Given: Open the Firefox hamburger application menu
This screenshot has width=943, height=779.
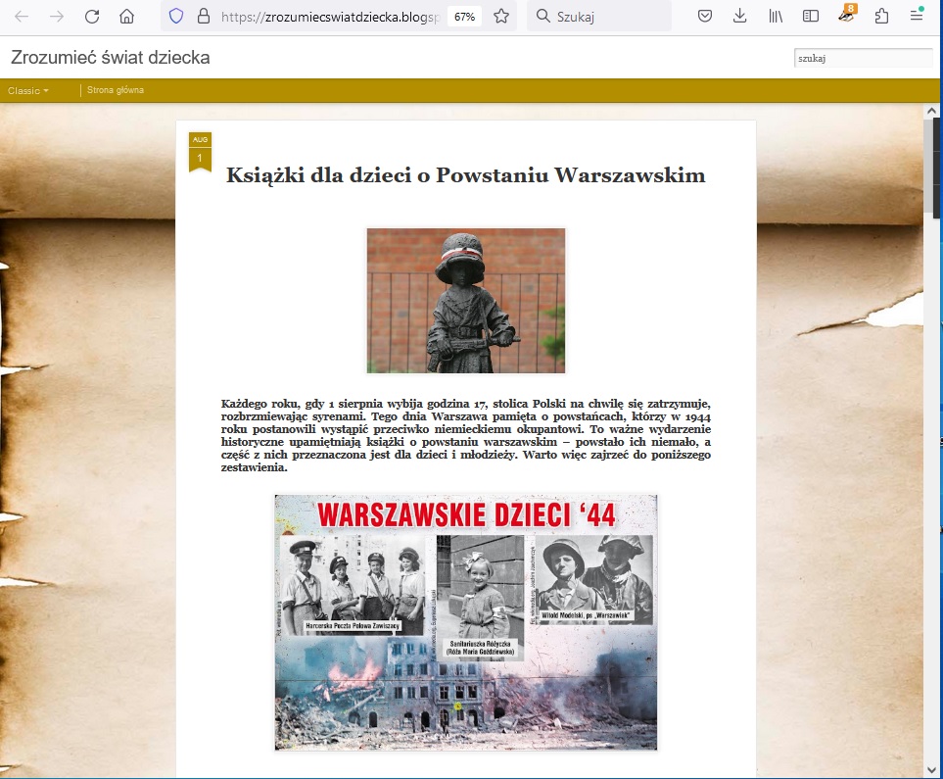Looking at the screenshot, I should (x=917, y=17).
